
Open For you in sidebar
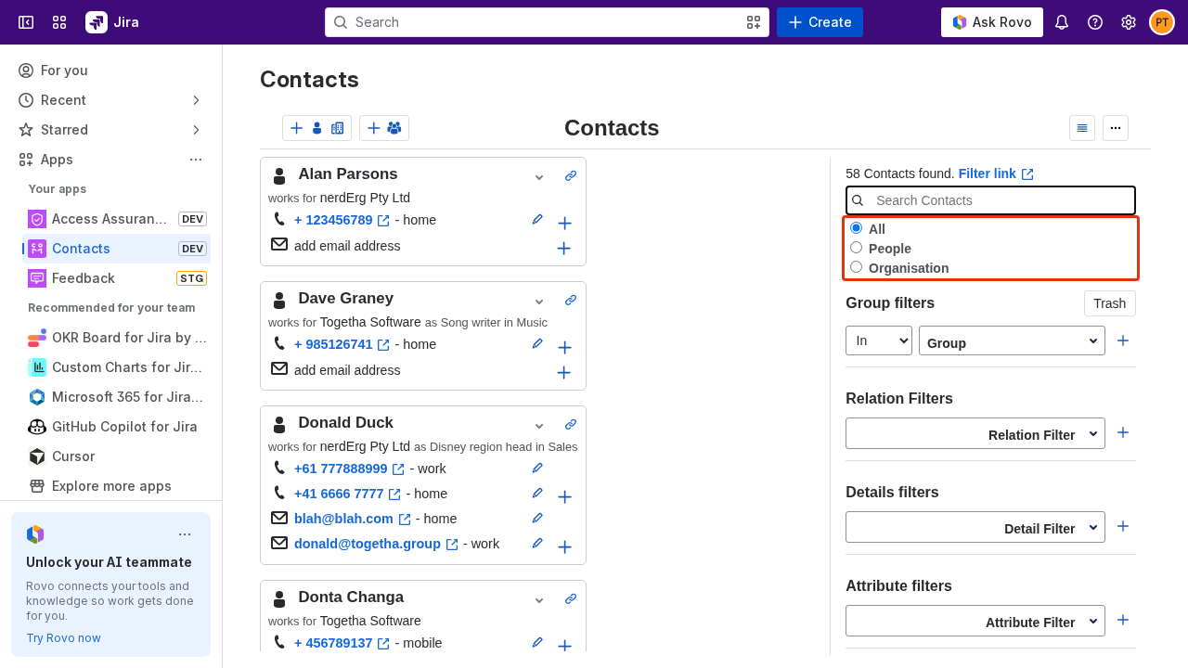click(110, 71)
